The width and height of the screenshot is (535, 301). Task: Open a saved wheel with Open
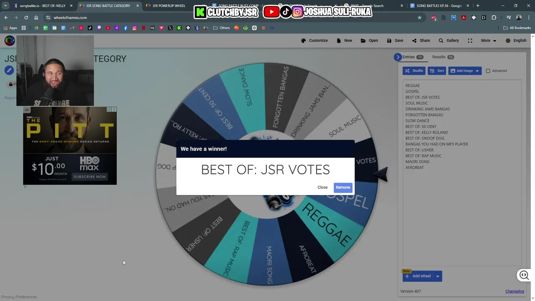pos(369,41)
